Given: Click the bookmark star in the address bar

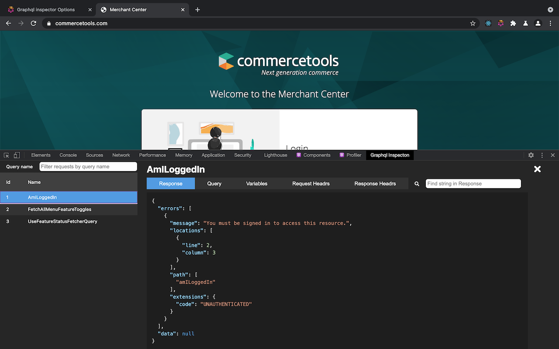Looking at the screenshot, I should pos(473,23).
